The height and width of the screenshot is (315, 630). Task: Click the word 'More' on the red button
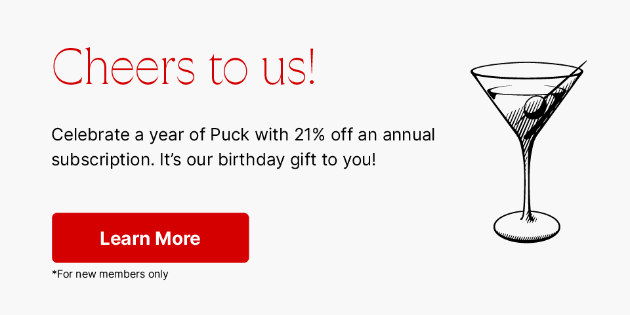pyautogui.click(x=178, y=238)
